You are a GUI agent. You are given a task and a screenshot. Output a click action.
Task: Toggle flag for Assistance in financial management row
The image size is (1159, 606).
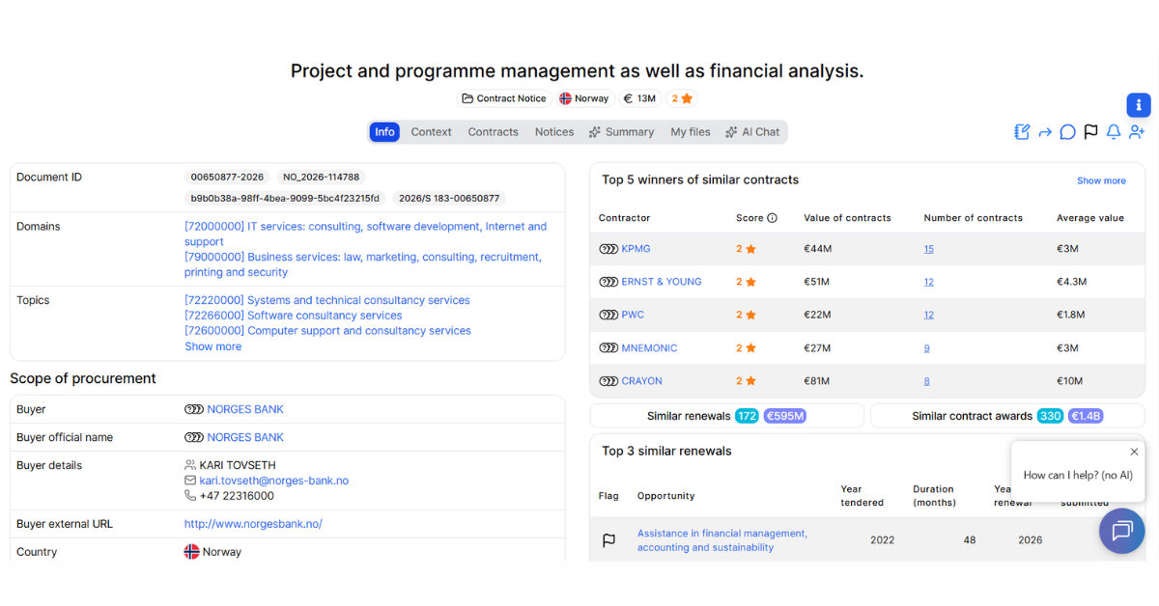[x=608, y=540]
